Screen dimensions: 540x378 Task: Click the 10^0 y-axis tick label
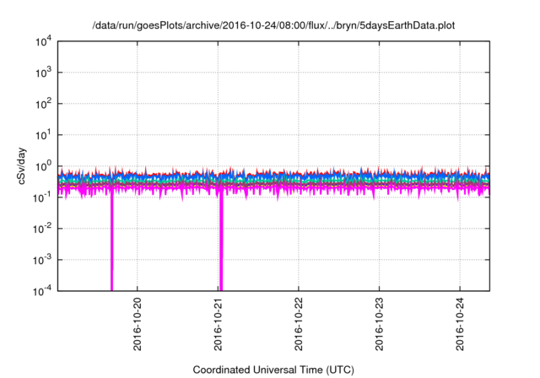pyautogui.click(x=44, y=166)
